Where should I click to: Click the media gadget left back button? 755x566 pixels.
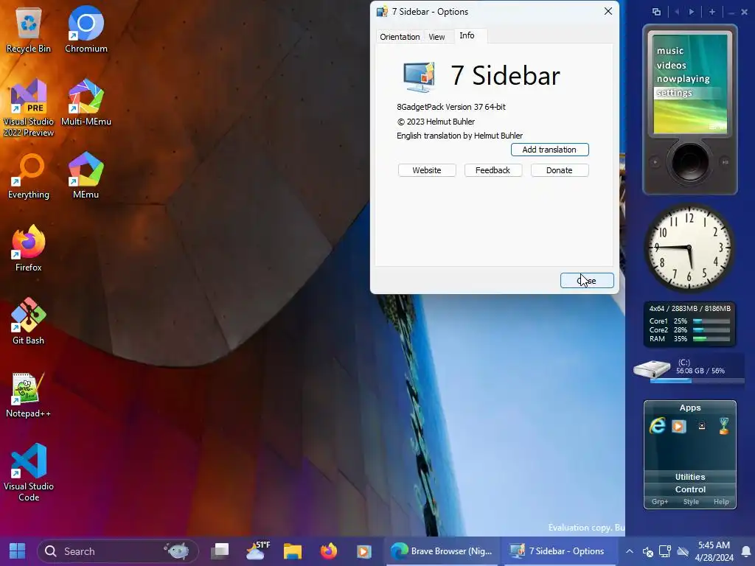(655, 162)
